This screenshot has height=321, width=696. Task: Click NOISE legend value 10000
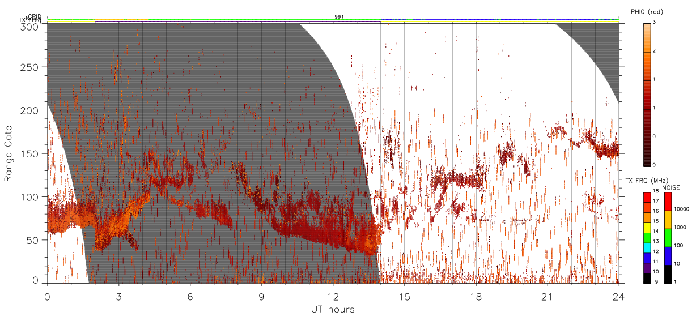[x=682, y=209]
